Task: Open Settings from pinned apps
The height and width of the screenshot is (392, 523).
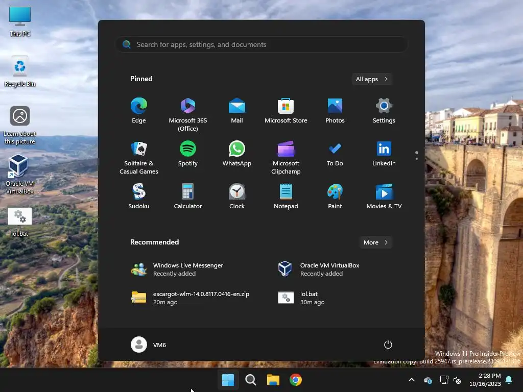Action: pos(384,110)
